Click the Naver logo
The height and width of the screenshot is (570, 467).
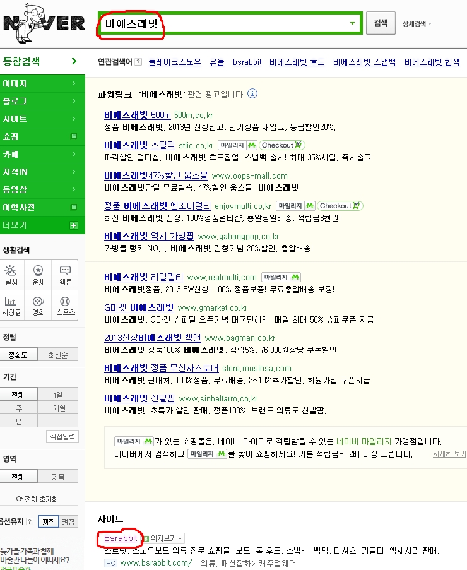pos(44,23)
